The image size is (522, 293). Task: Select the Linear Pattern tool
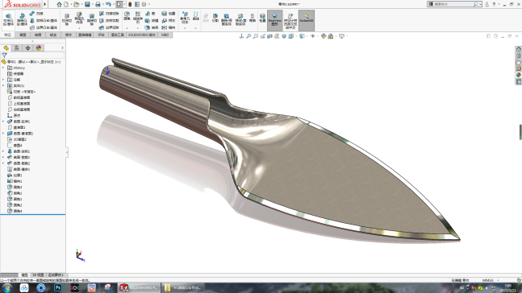(x=138, y=17)
